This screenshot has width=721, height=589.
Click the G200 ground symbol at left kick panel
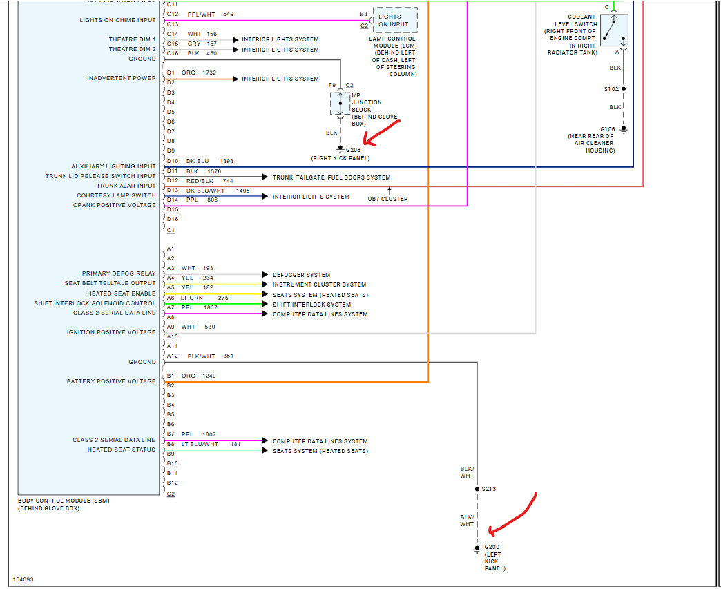477,549
